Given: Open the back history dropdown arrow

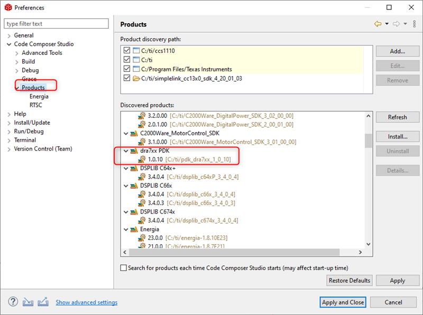Looking at the screenshot, I should tap(387, 24).
